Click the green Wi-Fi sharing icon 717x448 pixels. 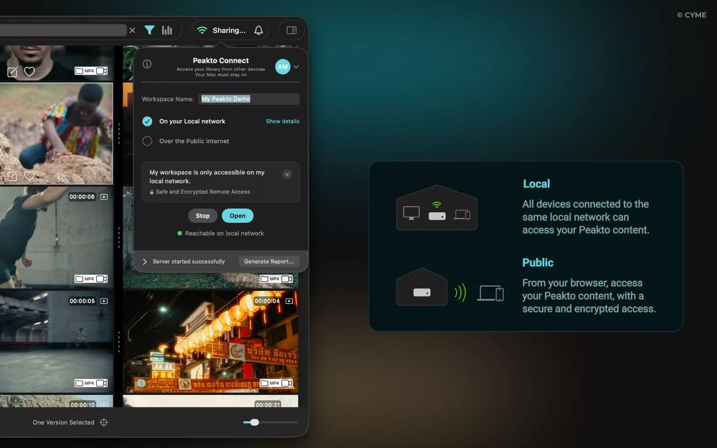pos(202,30)
